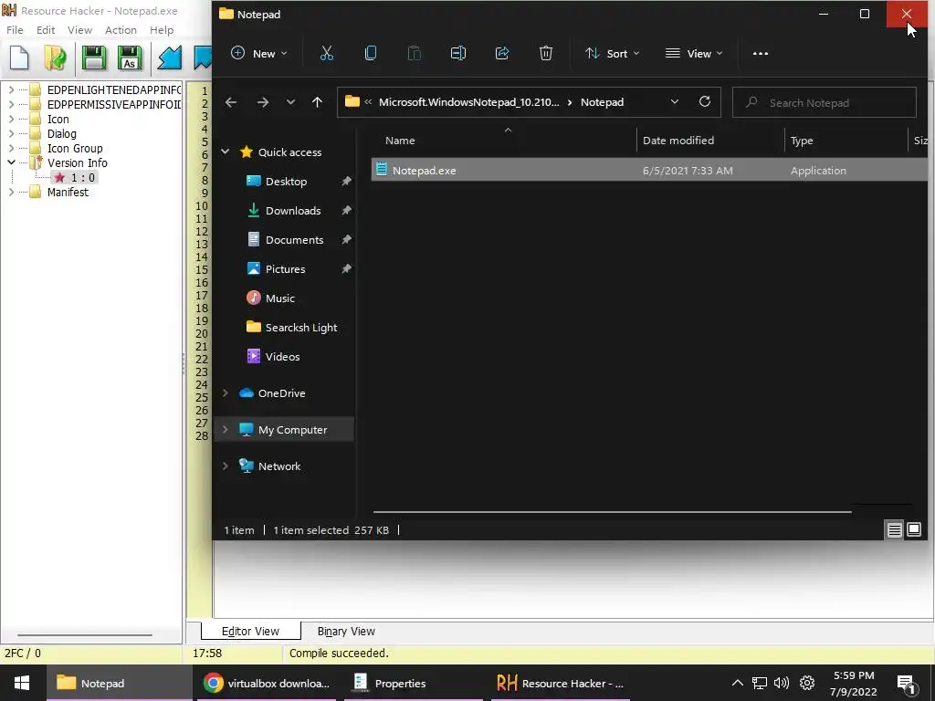935x701 pixels.
Task: Show hidden tray icons chevron
Action: click(x=738, y=683)
